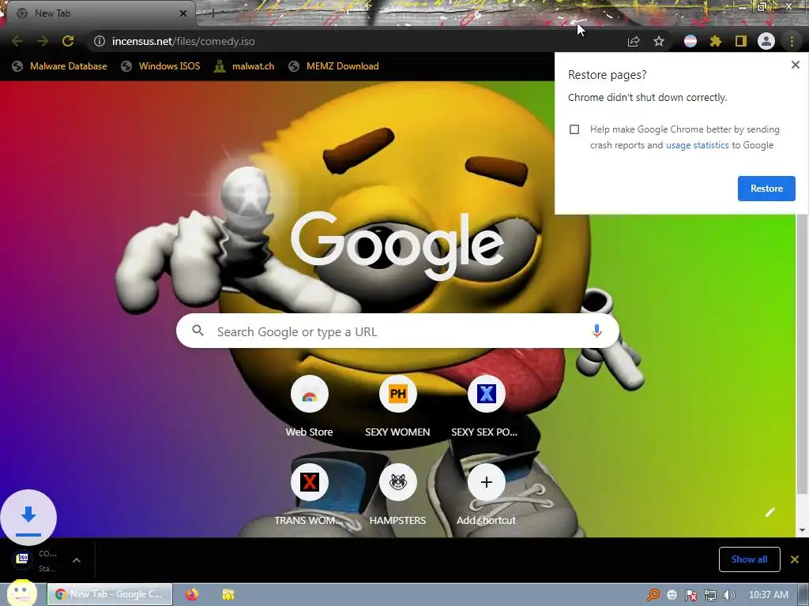Open the MEMZ Download bookmark
The height and width of the screenshot is (606, 809).
(334, 66)
